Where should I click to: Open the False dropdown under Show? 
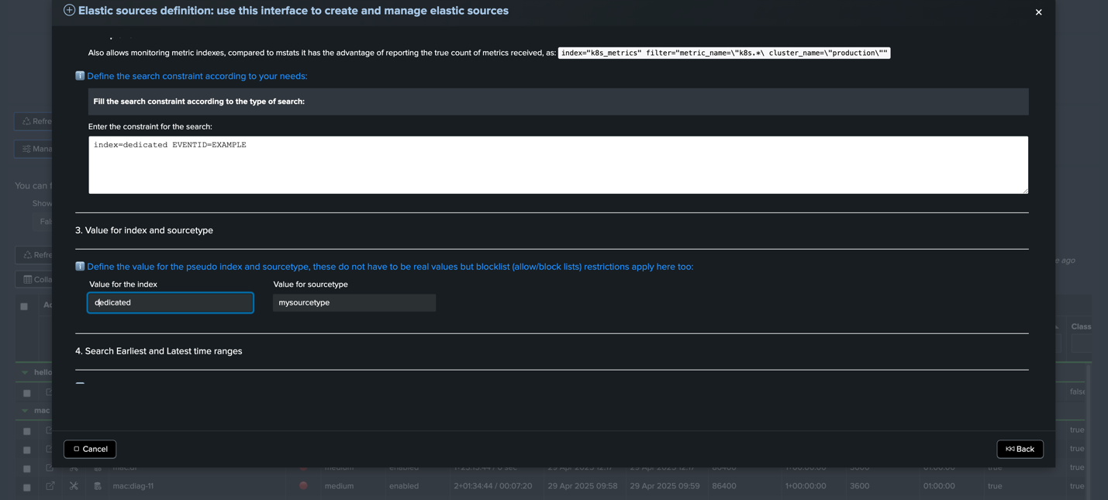[x=47, y=221]
